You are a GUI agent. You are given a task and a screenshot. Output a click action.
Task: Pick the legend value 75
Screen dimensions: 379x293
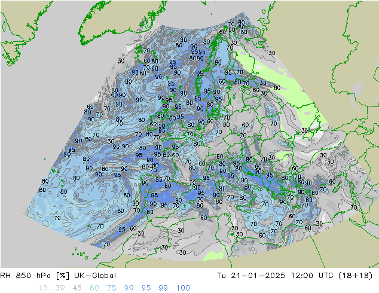[x=111, y=288]
